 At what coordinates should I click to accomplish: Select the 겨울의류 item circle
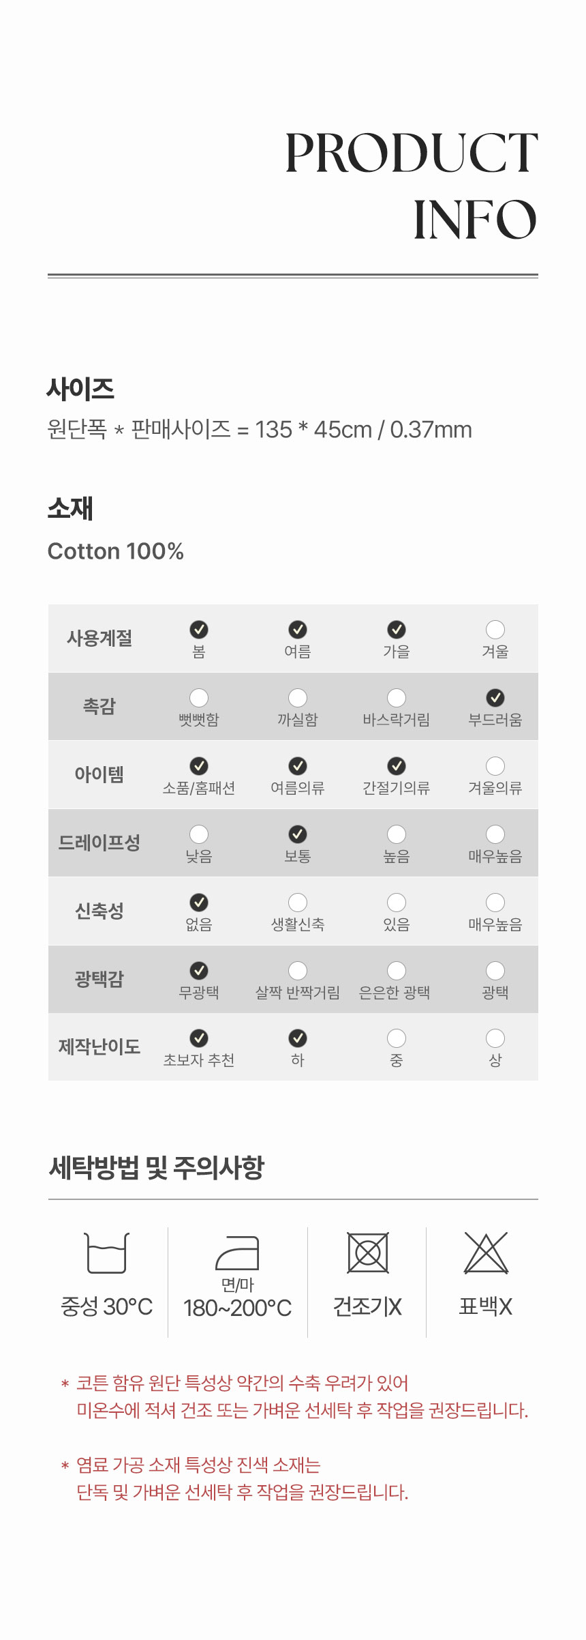click(495, 765)
